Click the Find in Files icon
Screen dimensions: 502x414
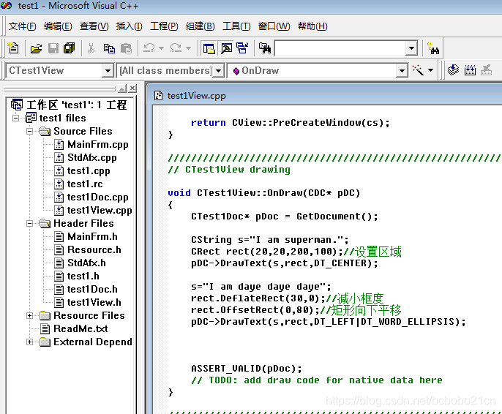point(265,48)
